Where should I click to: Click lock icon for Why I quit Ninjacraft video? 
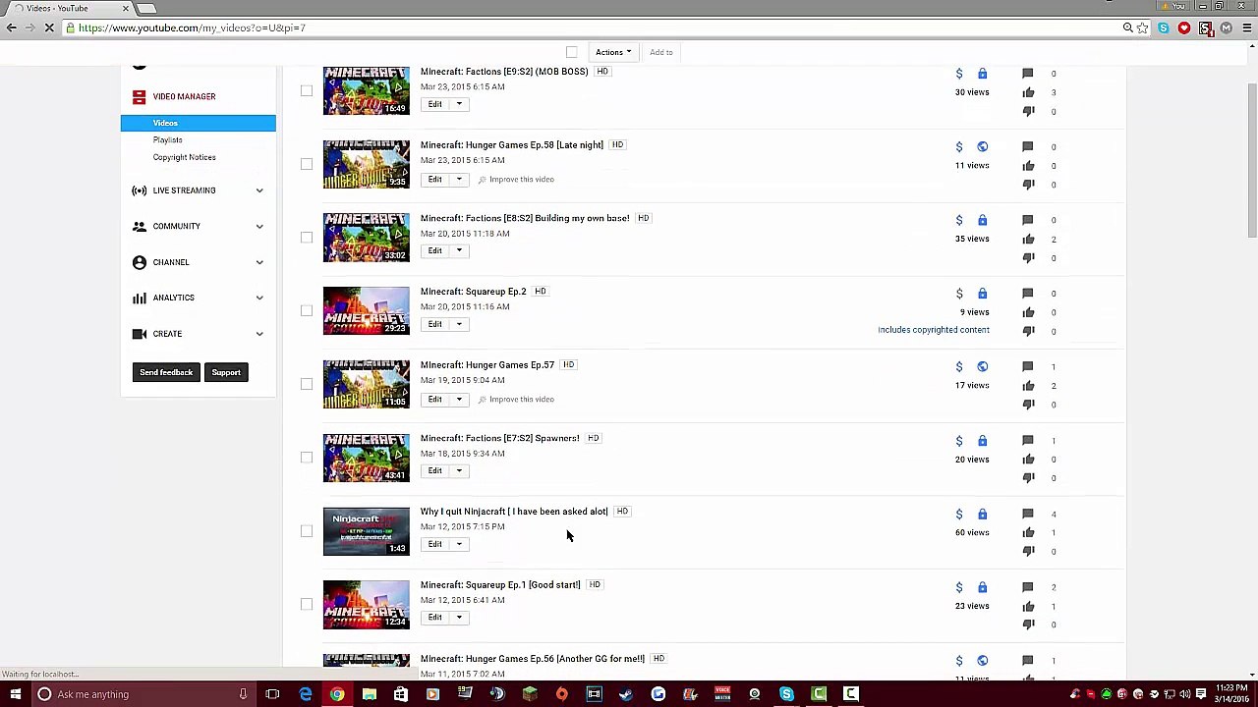(982, 514)
